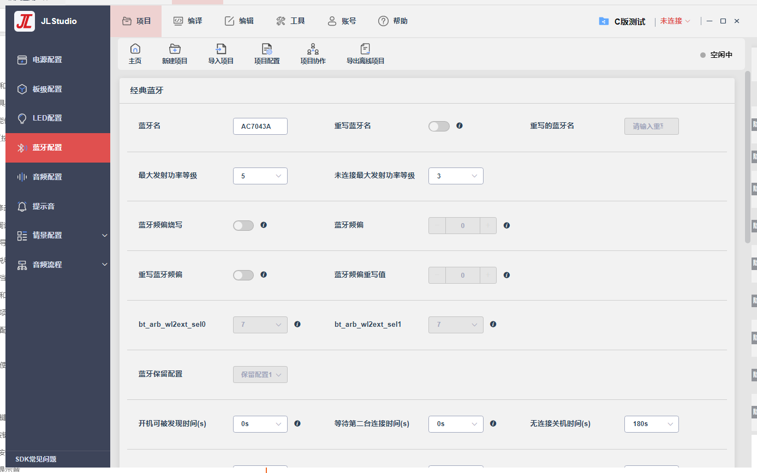The width and height of the screenshot is (757, 473).
Task: Click the 新建项目 new project icon
Action: coord(175,49)
